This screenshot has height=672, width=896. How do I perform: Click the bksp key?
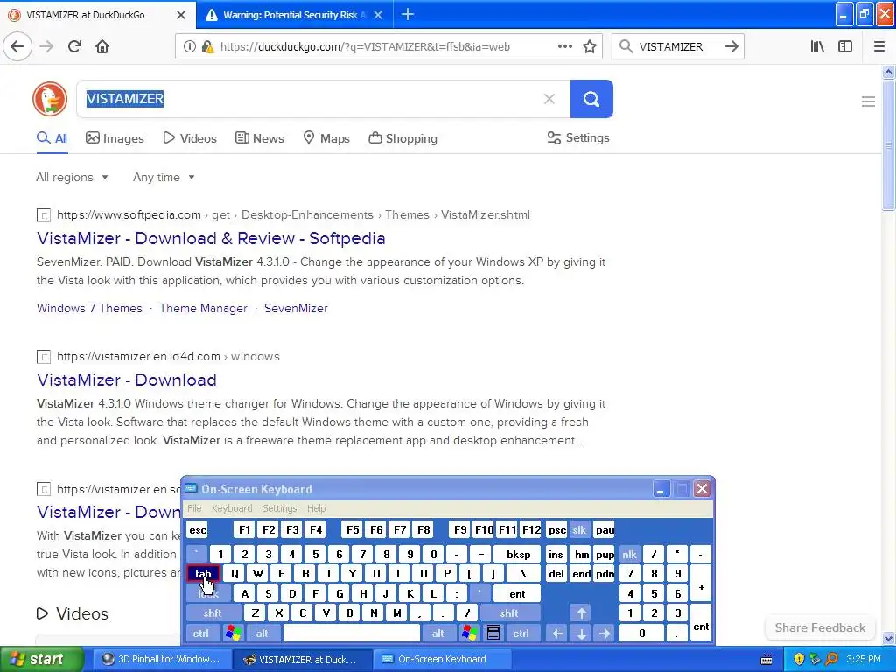[x=518, y=554]
